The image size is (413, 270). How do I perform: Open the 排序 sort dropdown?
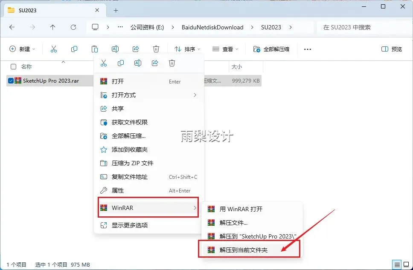click(187, 49)
